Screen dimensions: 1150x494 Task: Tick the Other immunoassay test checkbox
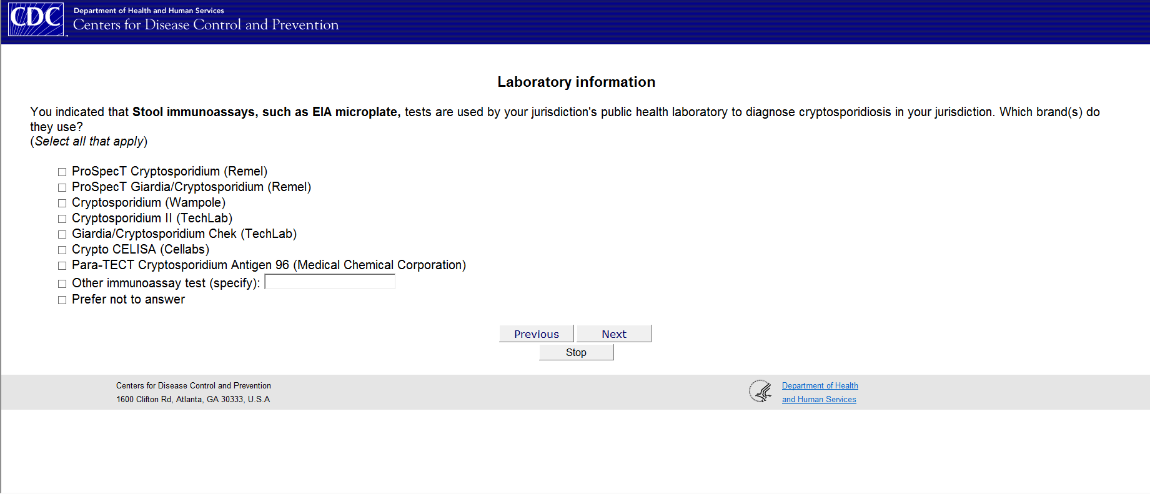[62, 284]
